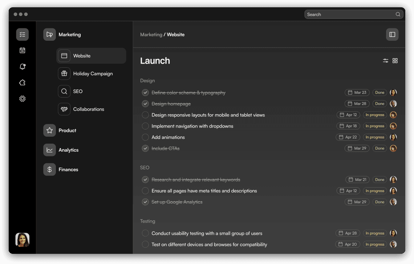Open the Marketing project group
The height and width of the screenshot is (264, 414).
(x=70, y=34)
